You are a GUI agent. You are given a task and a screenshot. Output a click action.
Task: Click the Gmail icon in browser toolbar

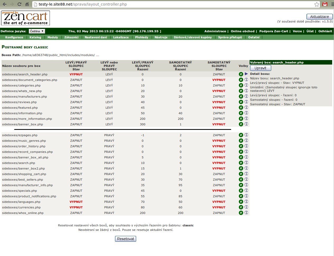tap(325, 4)
